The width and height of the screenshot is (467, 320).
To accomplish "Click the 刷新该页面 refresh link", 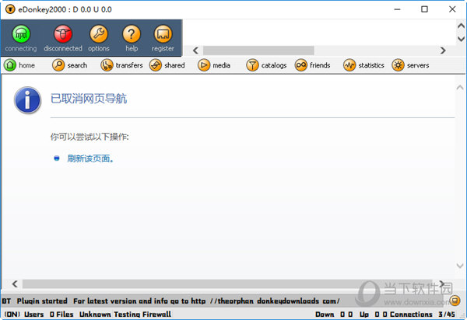I will click(90, 158).
